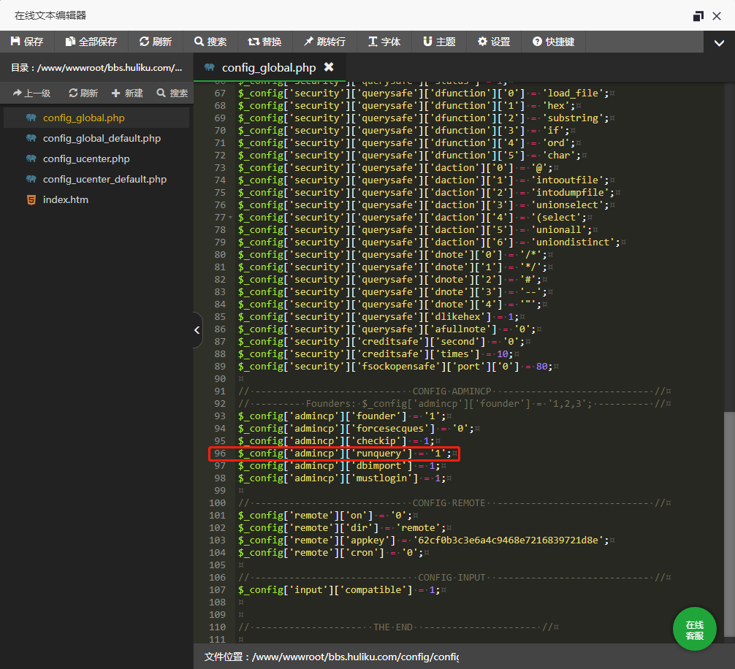Open config_global_default.php in file tree
The width and height of the screenshot is (735, 669).
point(102,138)
